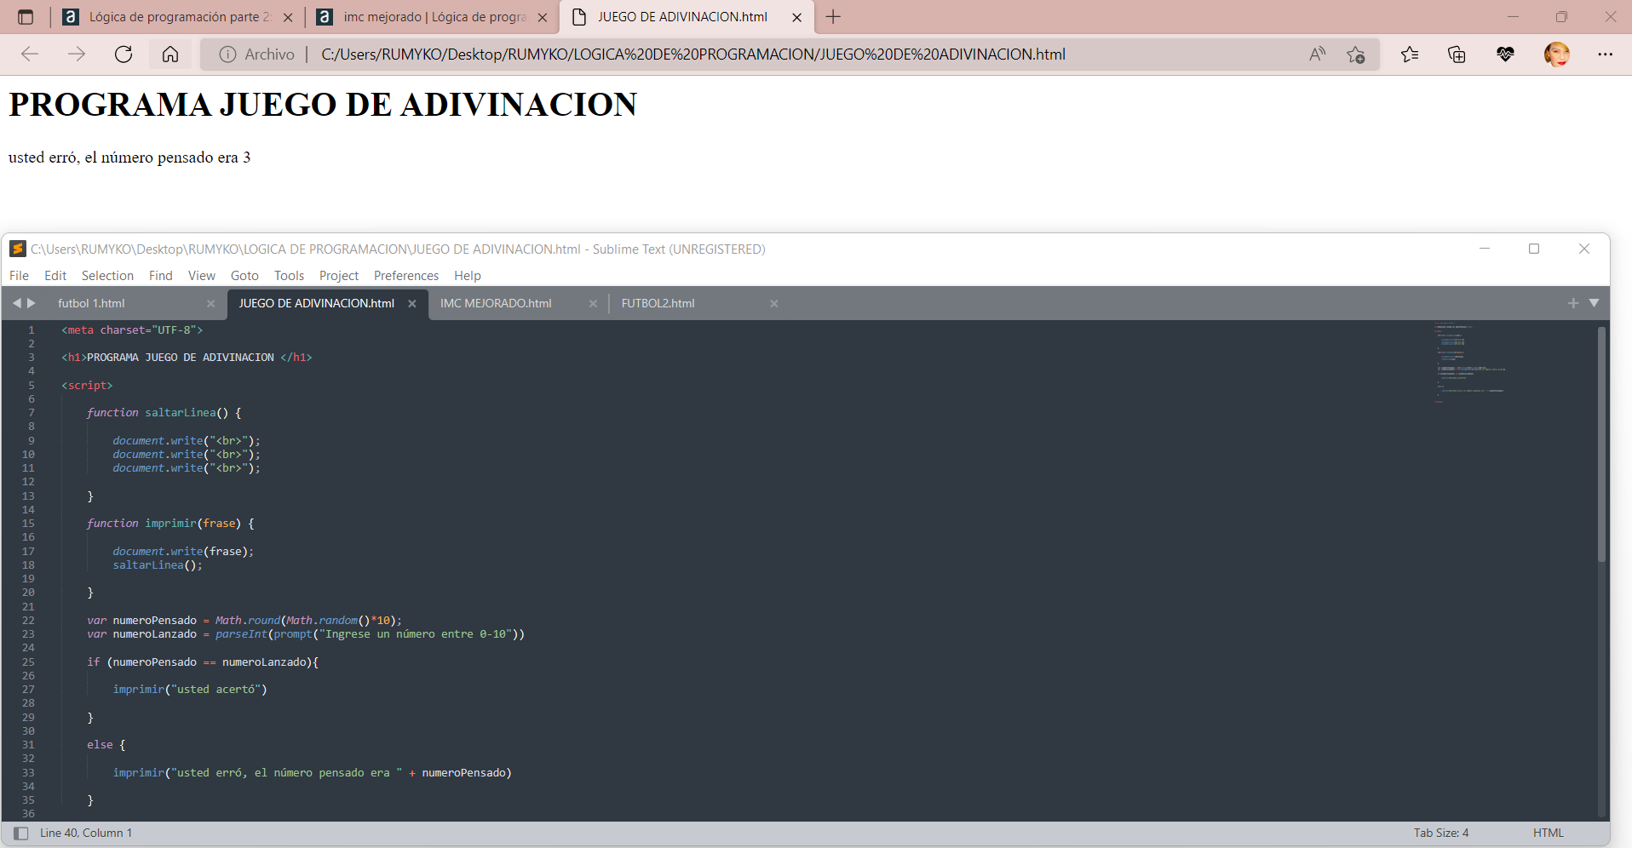
Task: Open the Collections icon in Edge
Action: click(x=1457, y=54)
